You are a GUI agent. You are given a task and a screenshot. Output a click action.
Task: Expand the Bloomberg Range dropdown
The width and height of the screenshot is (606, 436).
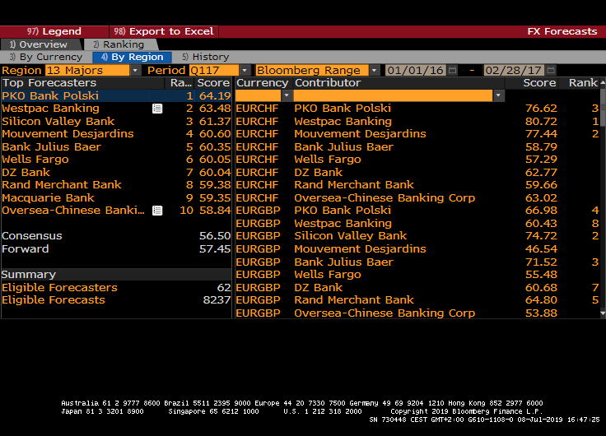[375, 71]
